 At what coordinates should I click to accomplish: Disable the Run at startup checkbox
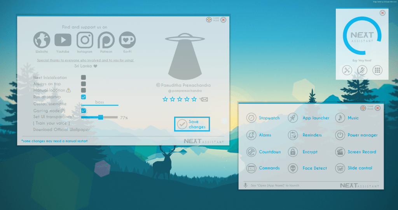pyautogui.click(x=84, y=97)
